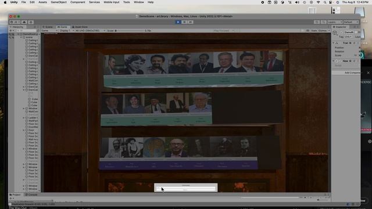Open the Layers dropdown

click(335, 22)
